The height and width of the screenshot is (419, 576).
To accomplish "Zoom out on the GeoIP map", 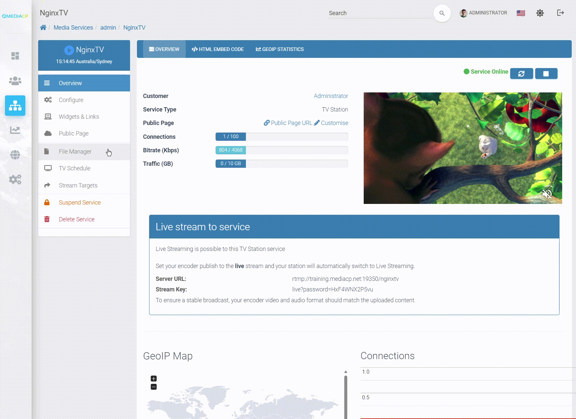I will [154, 387].
